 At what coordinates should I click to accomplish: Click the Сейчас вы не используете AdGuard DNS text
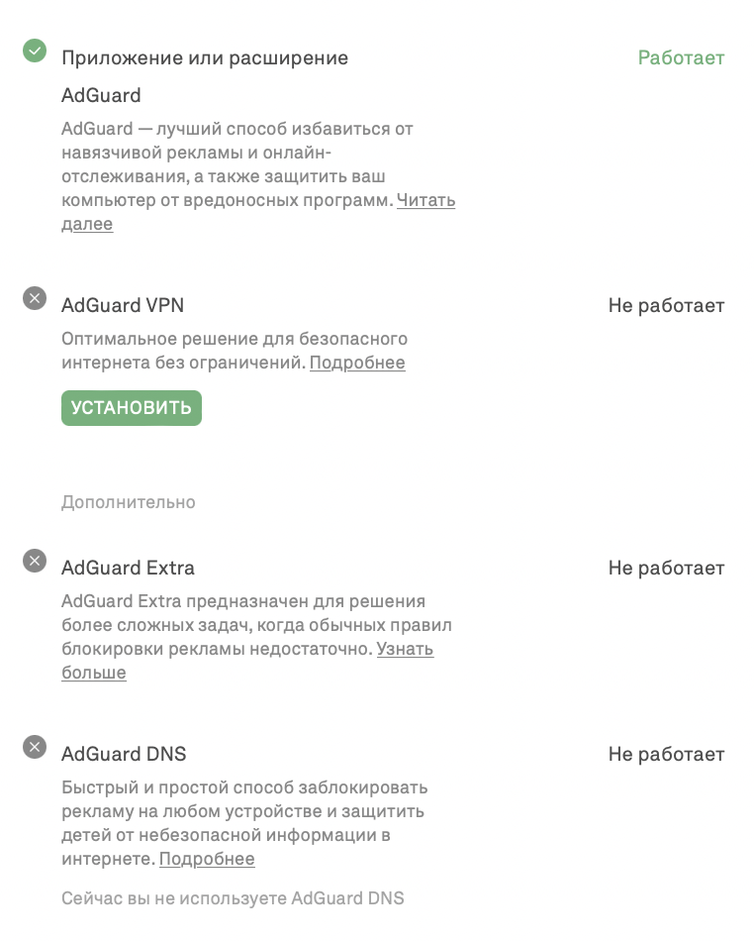tap(232, 897)
